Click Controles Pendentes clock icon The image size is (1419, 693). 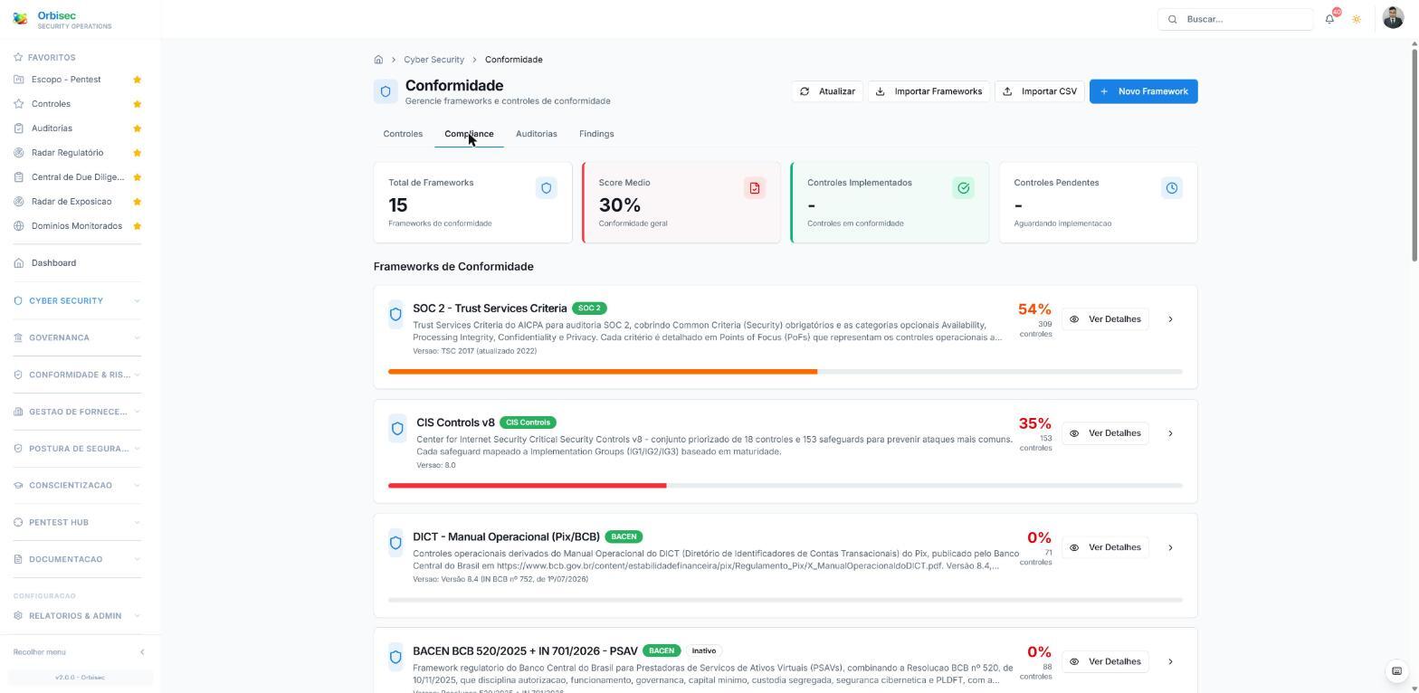[x=1172, y=188]
